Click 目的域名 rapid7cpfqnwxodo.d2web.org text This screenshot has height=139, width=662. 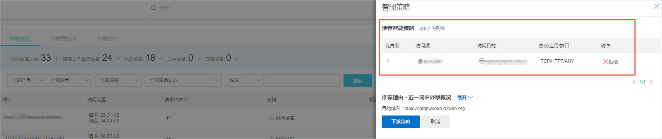click(x=434, y=109)
